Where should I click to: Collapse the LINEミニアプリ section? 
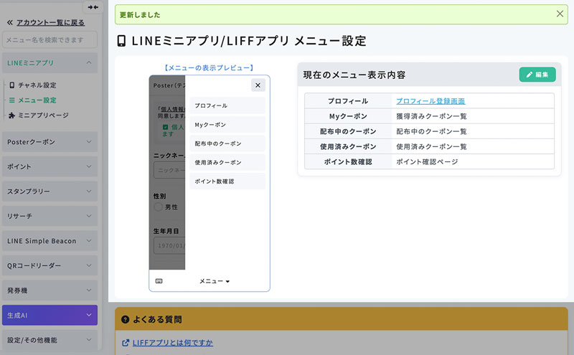coord(50,63)
